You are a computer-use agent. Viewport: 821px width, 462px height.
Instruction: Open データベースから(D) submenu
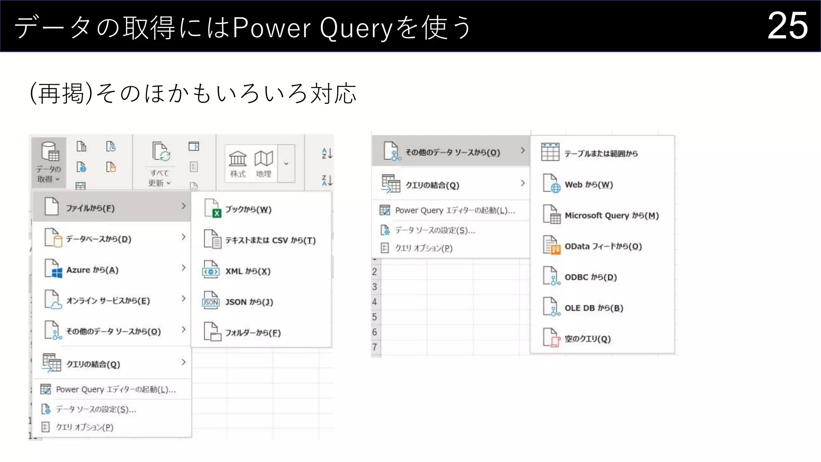112,238
